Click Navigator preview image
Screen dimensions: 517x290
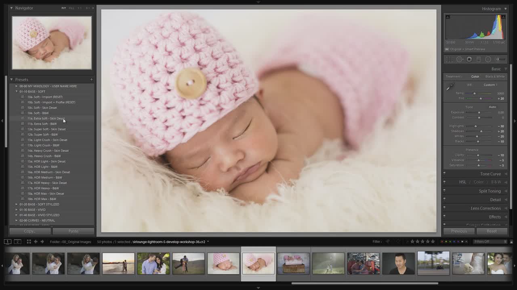tap(52, 43)
